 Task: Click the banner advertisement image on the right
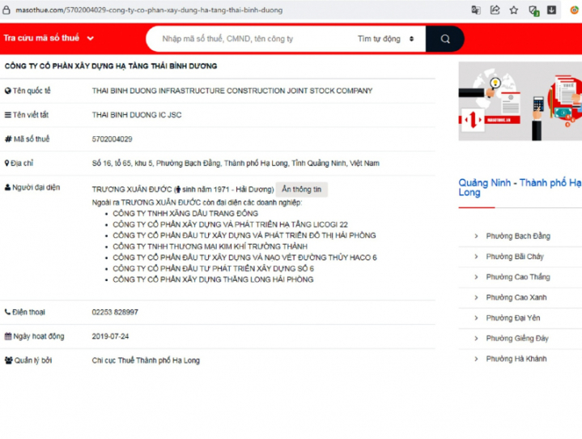pos(520,113)
